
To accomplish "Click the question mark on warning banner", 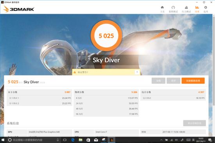I will coord(137,72).
